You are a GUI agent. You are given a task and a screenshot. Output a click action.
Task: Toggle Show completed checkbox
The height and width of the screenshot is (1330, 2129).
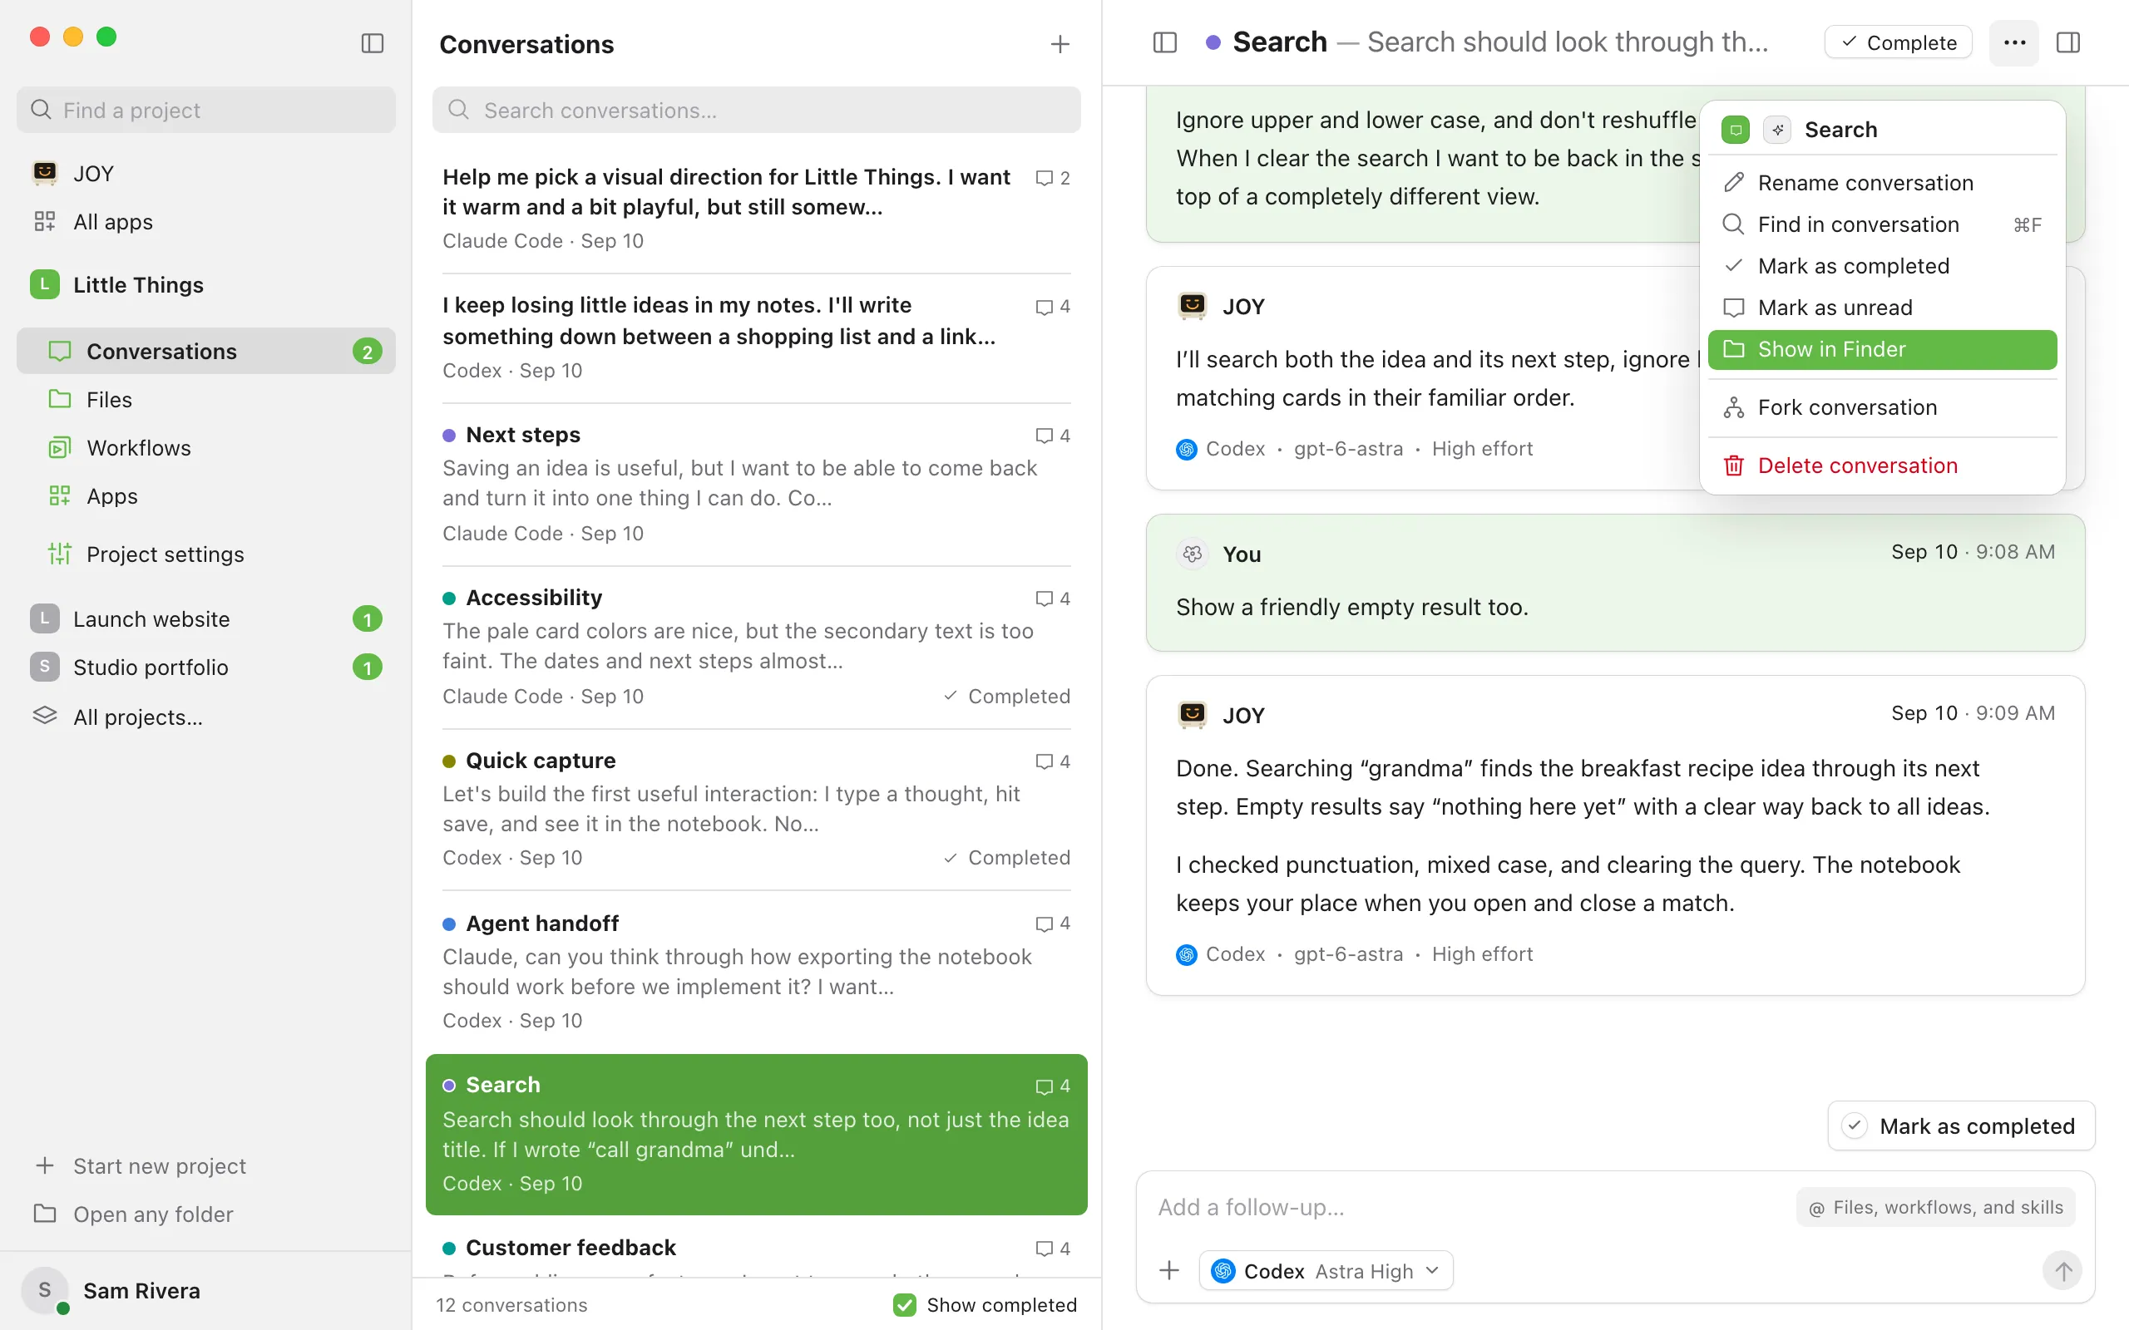click(904, 1304)
